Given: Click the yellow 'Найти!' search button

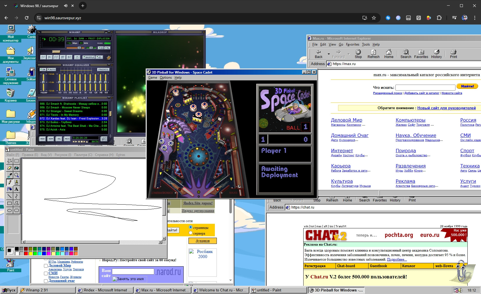Looking at the screenshot, I should point(467,86).
